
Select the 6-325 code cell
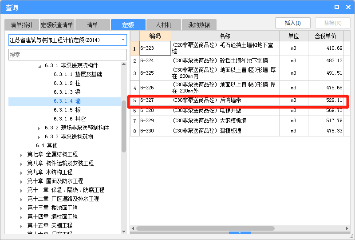click(x=155, y=73)
